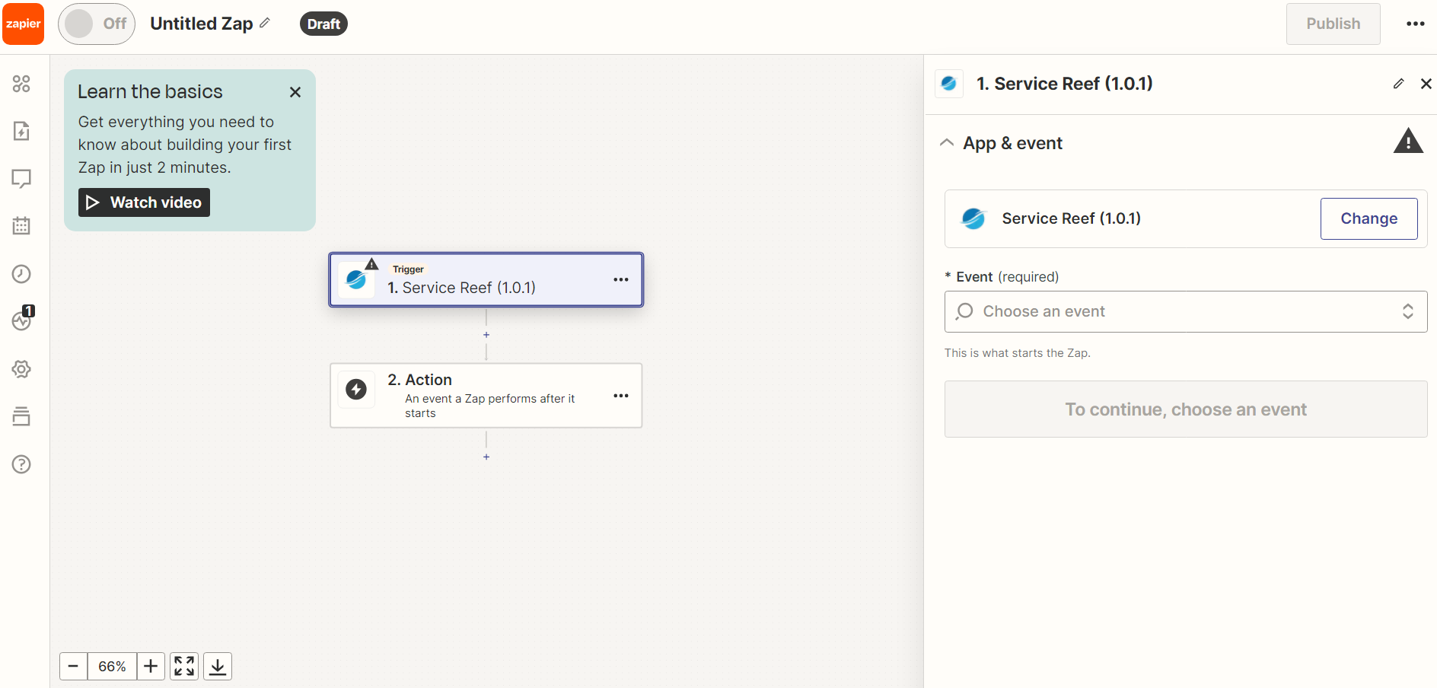Click the Publish button
The image size is (1437, 688).
[x=1333, y=24]
